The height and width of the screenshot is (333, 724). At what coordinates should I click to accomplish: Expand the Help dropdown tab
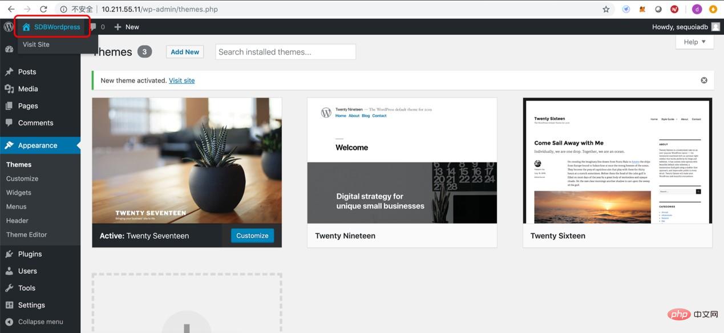694,42
